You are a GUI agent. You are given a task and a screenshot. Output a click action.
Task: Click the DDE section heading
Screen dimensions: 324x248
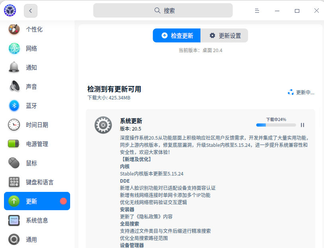125,181
